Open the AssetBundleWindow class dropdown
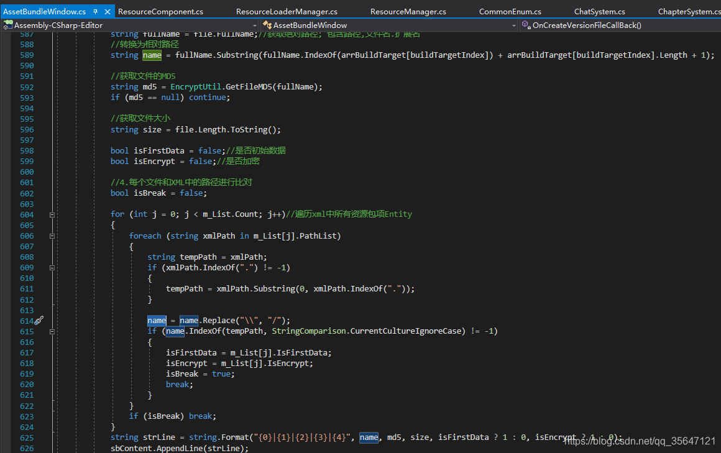 pos(513,25)
